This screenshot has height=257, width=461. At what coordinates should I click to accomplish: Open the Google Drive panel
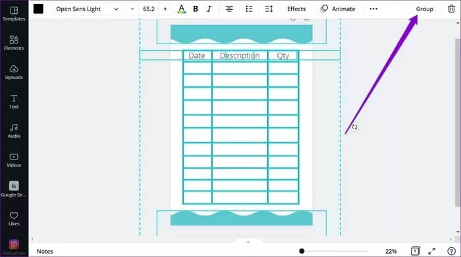click(14, 189)
